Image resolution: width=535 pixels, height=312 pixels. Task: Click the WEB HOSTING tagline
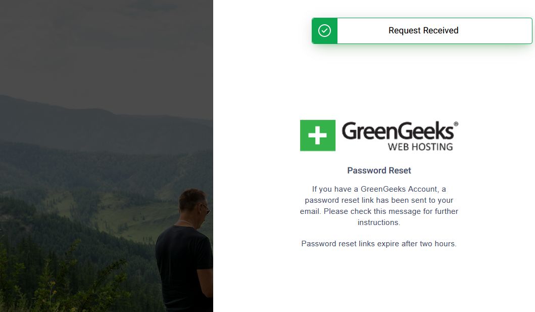tap(420, 147)
